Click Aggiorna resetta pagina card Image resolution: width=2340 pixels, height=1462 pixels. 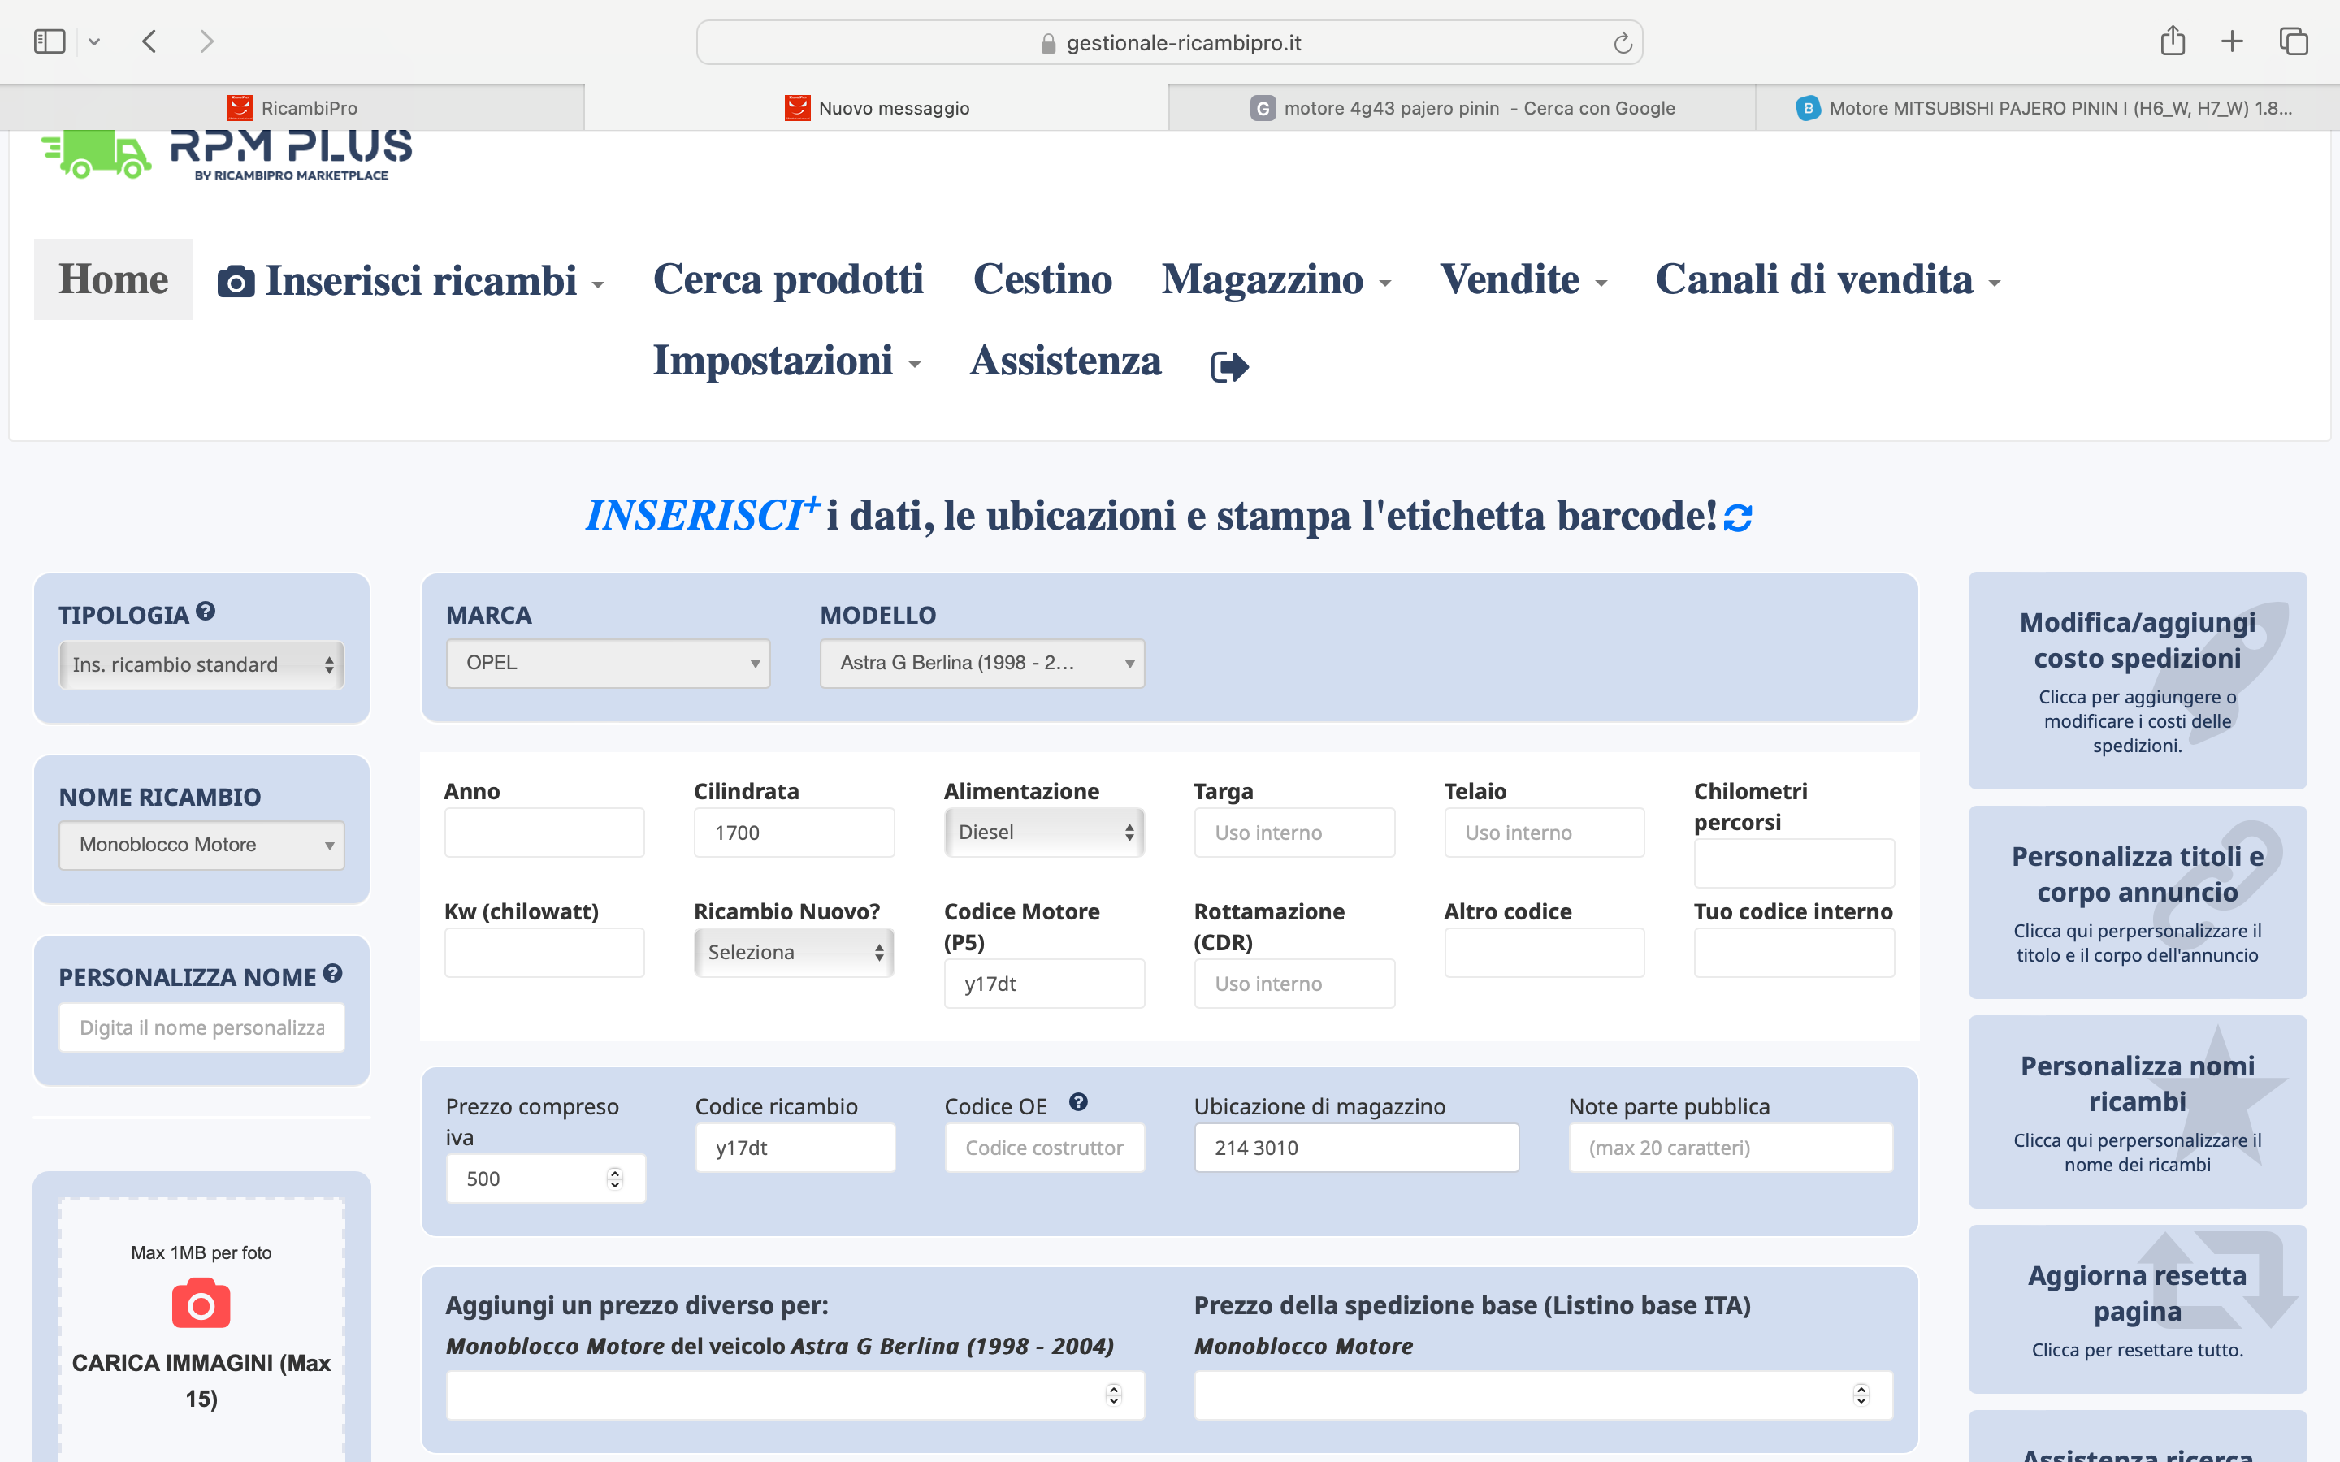2137,1309
